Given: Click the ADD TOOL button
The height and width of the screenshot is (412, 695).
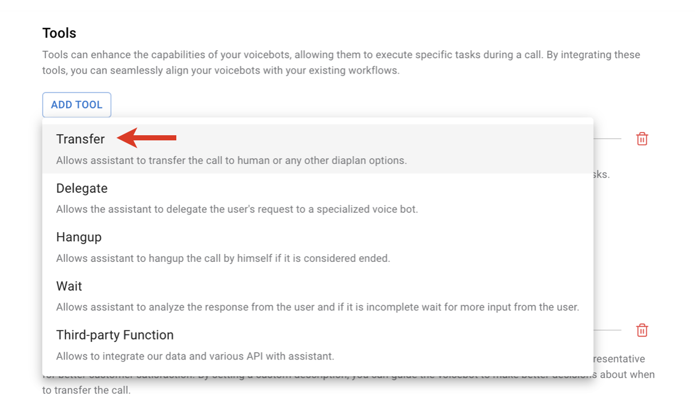Looking at the screenshot, I should 76,105.
